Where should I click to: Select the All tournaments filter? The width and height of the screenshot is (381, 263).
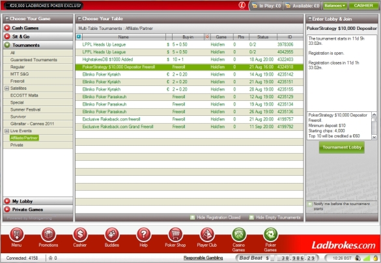click(12, 53)
